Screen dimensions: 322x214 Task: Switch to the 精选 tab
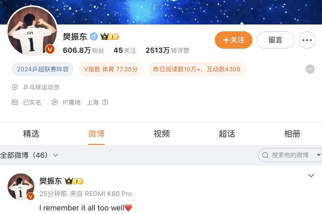pyautogui.click(x=31, y=134)
